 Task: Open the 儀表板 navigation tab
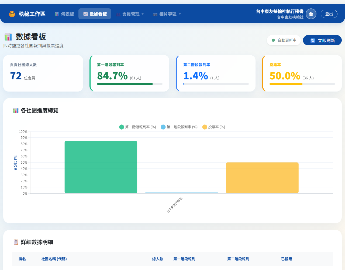click(x=64, y=14)
